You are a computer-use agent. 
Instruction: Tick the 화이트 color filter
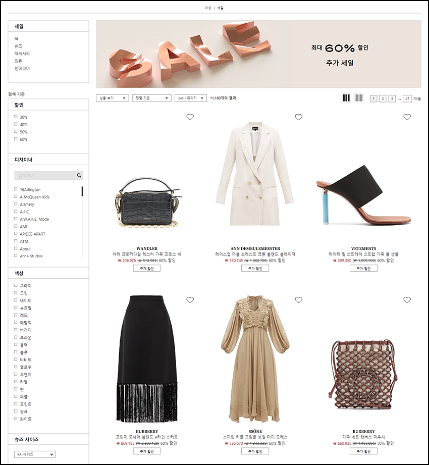(16, 419)
